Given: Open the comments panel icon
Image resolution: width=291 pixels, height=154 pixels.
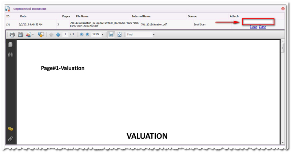Looking at the screenshot, I should (11, 129).
